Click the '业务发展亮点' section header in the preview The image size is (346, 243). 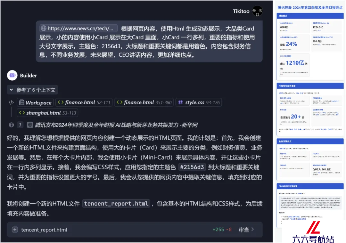(x=310, y=141)
